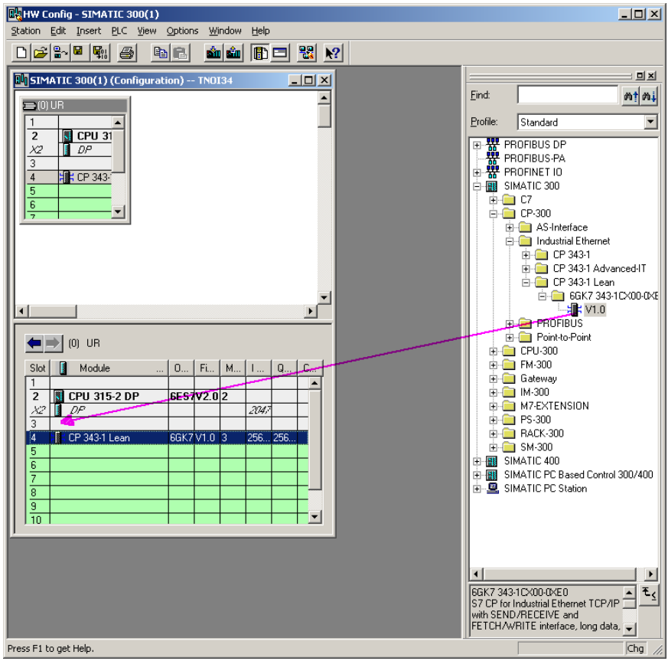Click inside the Find input field
The height and width of the screenshot is (661, 668).
click(x=568, y=95)
